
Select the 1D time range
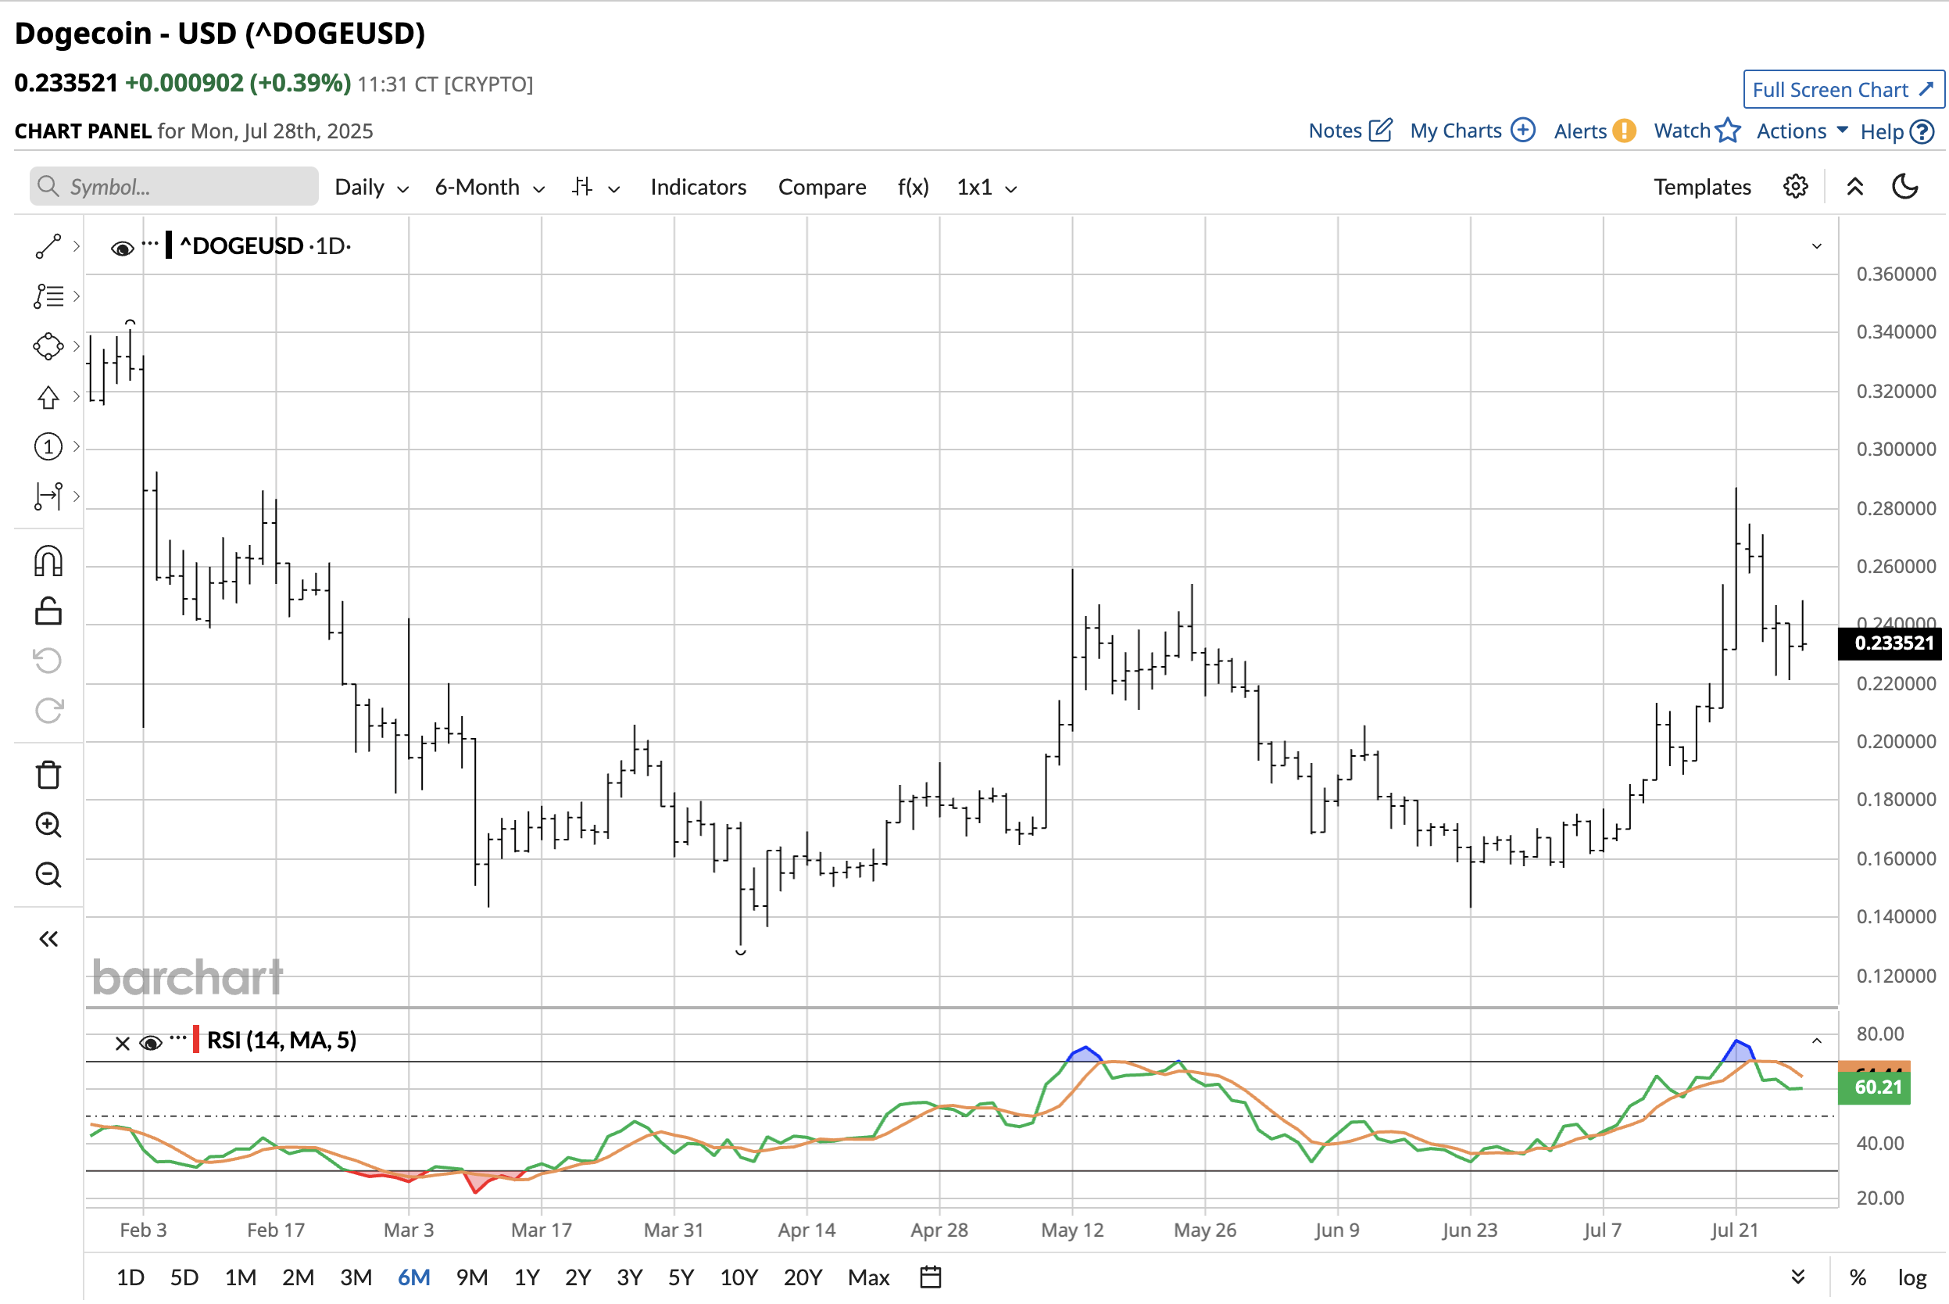click(131, 1277)
